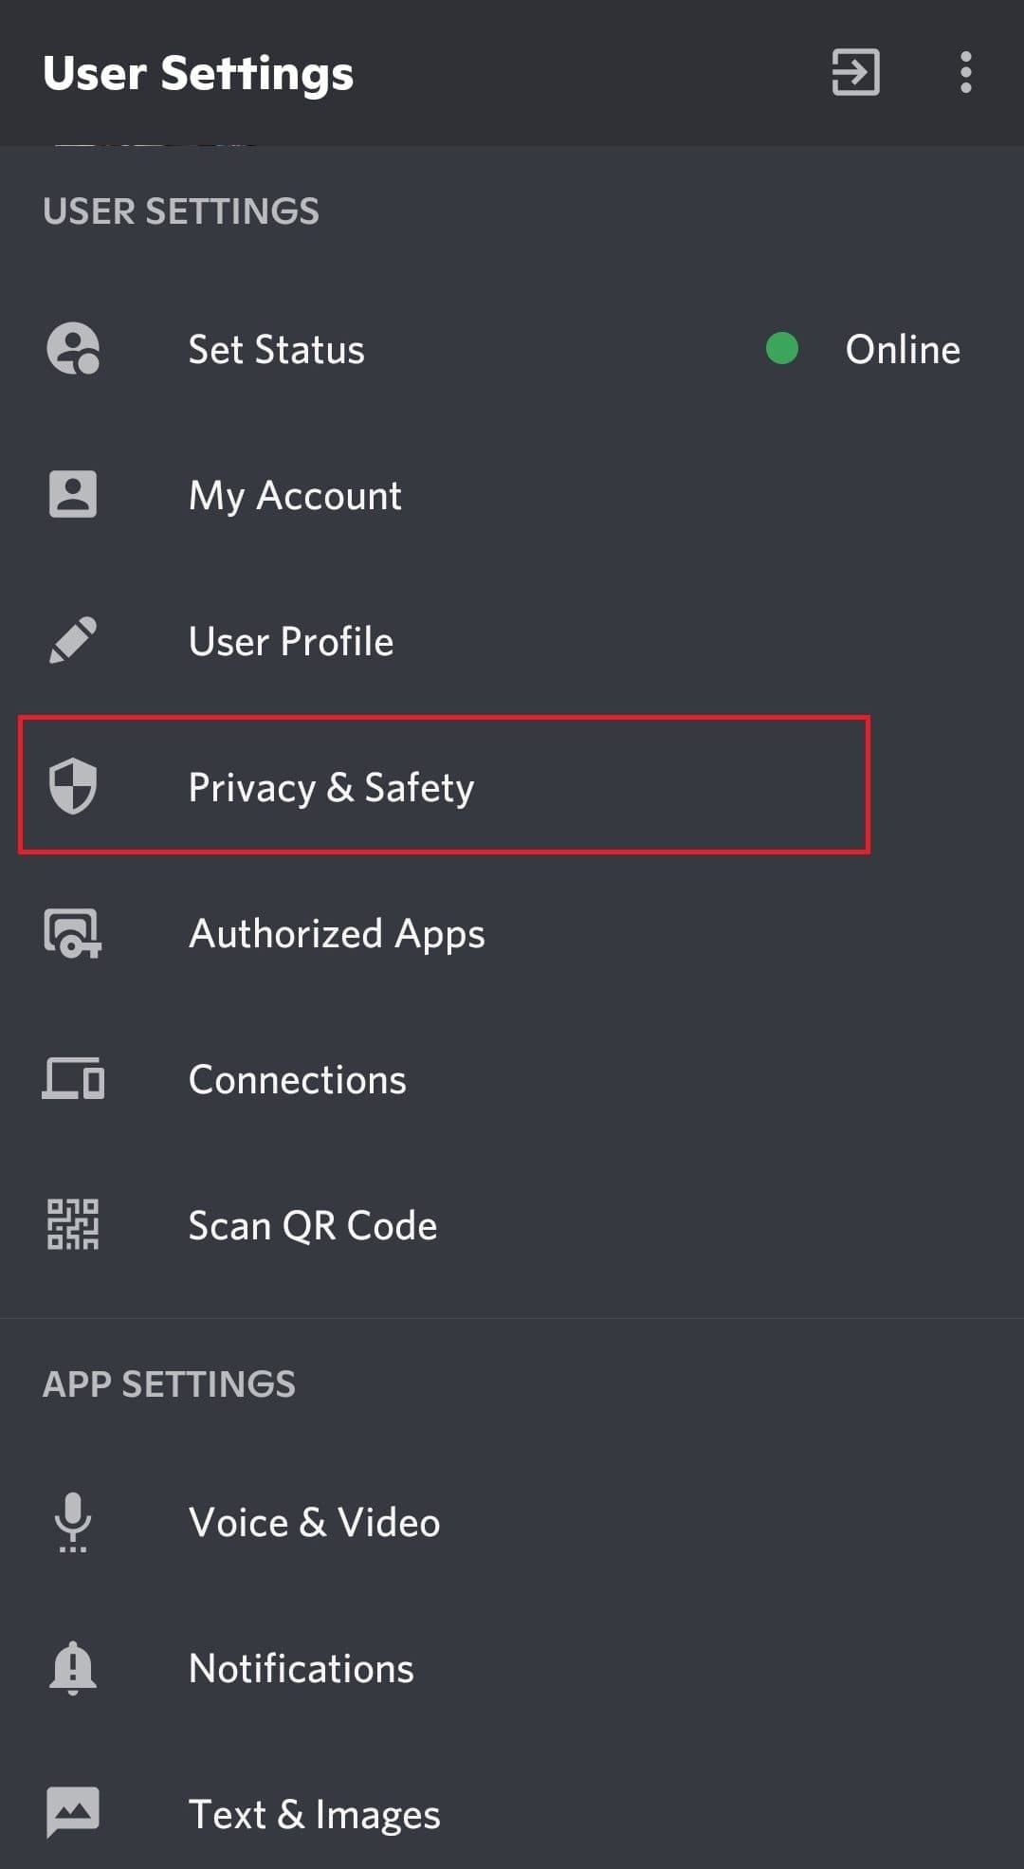Click the Privacy & Safety shield icon

point(72,786)
